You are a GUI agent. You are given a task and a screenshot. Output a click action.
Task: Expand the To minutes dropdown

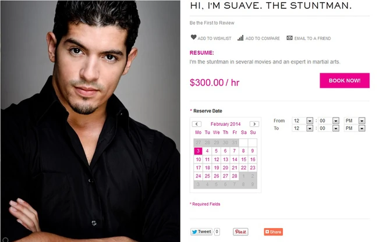point(336,128)
